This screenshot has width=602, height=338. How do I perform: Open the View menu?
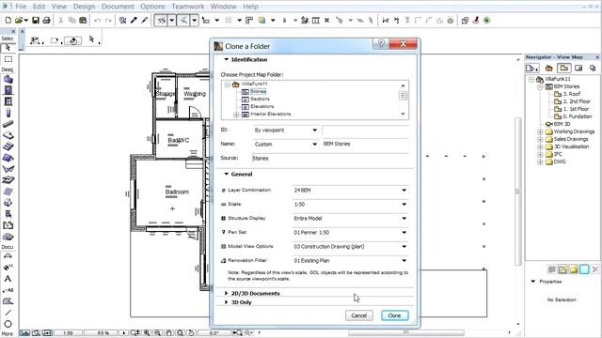59,7
